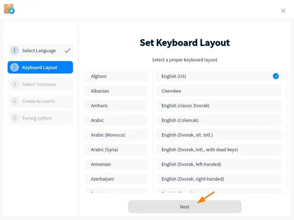Image resolution: width=294 pixels, height=220 pixels.
Task: Select English (classic Dvorak) variant
Action: point(219,105)
